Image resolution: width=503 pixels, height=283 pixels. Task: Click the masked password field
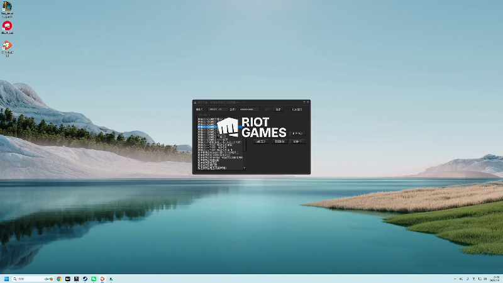click(x=250, y=109)
